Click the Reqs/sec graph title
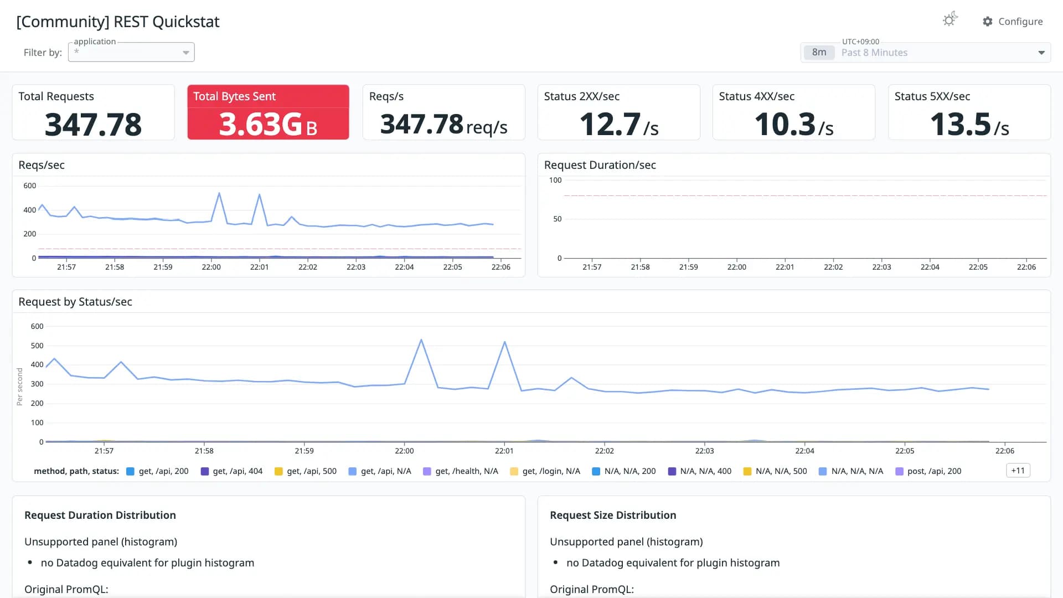 (42, 165)
